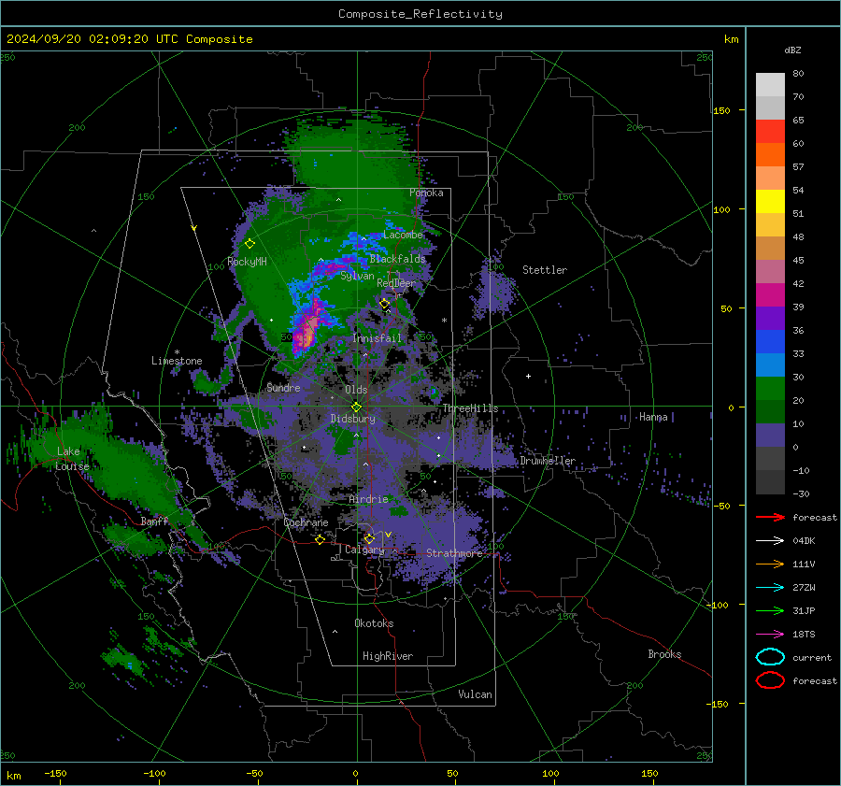This screenshot has height=786, width=841.
Task: Click the Sylvan map label
Action: pyautogui.click(x=357, y=276)
